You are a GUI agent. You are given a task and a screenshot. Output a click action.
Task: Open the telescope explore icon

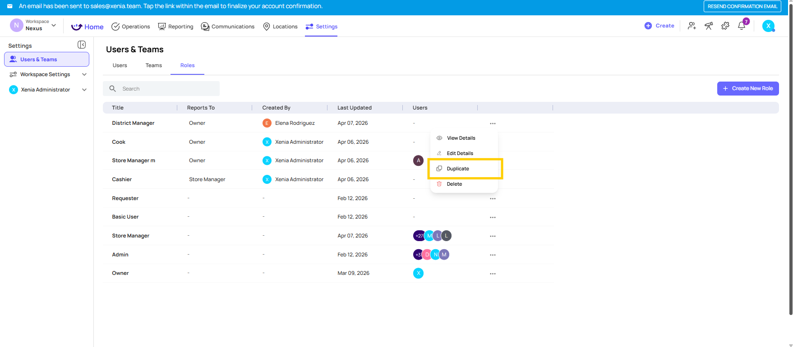click(709, 26)
